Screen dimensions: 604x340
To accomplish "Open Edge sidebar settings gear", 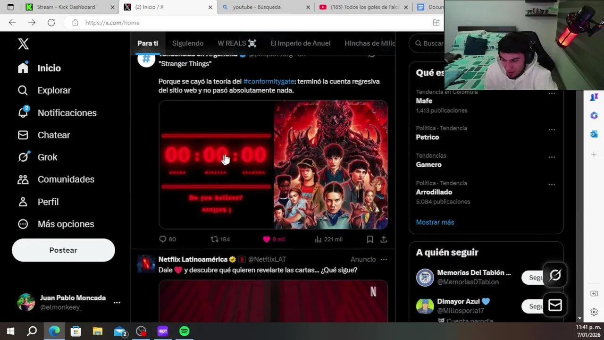I will [x=594, y=312].
